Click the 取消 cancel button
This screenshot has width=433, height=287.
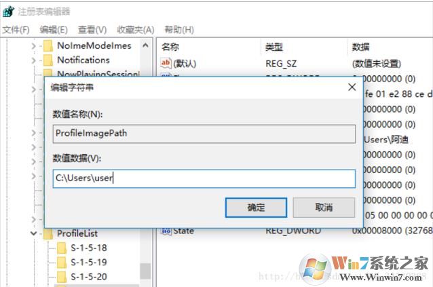tap(324, 207)
